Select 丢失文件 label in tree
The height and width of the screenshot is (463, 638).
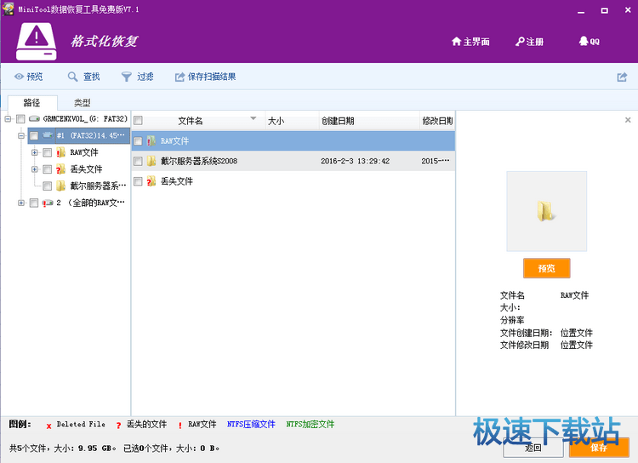click(x=86, y=169)
